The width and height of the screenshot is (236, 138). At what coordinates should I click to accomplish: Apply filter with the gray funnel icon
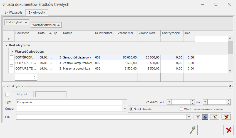coord(198,117)
